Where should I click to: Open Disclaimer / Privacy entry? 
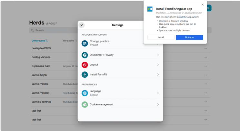coord(120,55)
